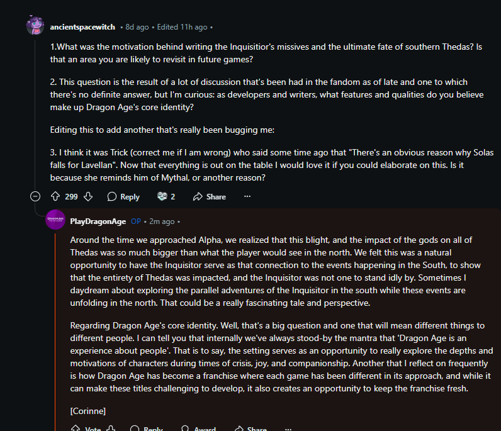Viewport: 501px width, 431px height.
Task: Reply to ancientspacewitch's comment
Action: click(123, 196)
